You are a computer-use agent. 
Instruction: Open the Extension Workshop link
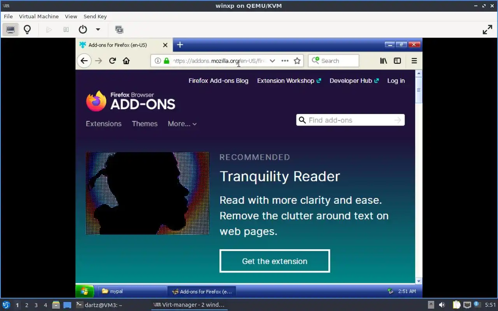click(x=289, y=80)
